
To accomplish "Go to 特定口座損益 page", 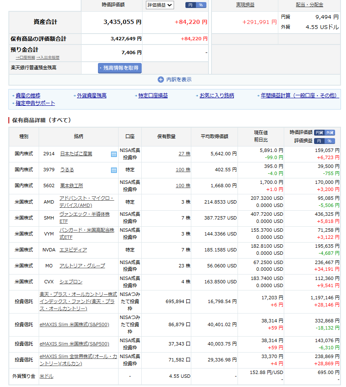I will click(153, 96).
